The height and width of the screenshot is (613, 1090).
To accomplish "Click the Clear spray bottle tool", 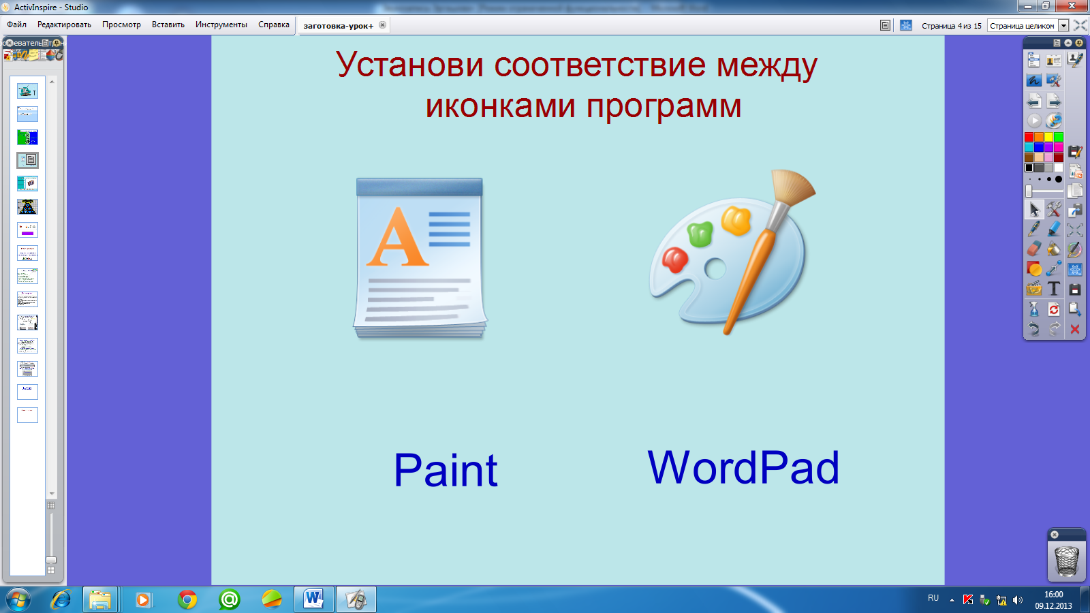I will 1034,309.
